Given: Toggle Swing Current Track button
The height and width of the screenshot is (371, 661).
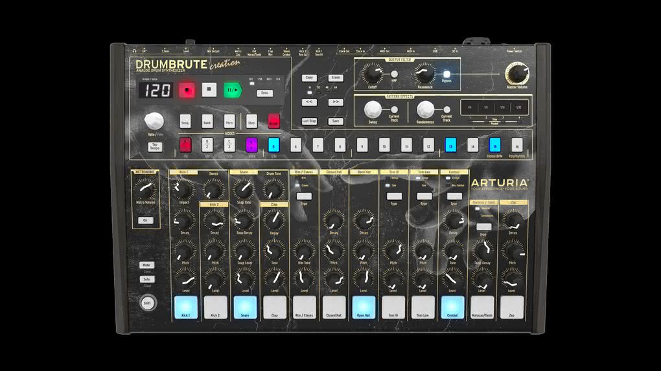Looking at the screenshot, I should pos(394,110).
